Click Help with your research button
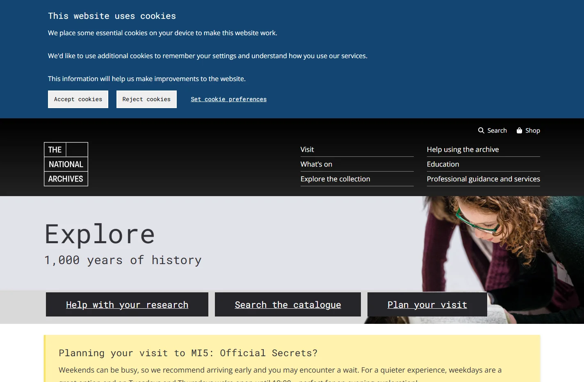 [127, 304]
